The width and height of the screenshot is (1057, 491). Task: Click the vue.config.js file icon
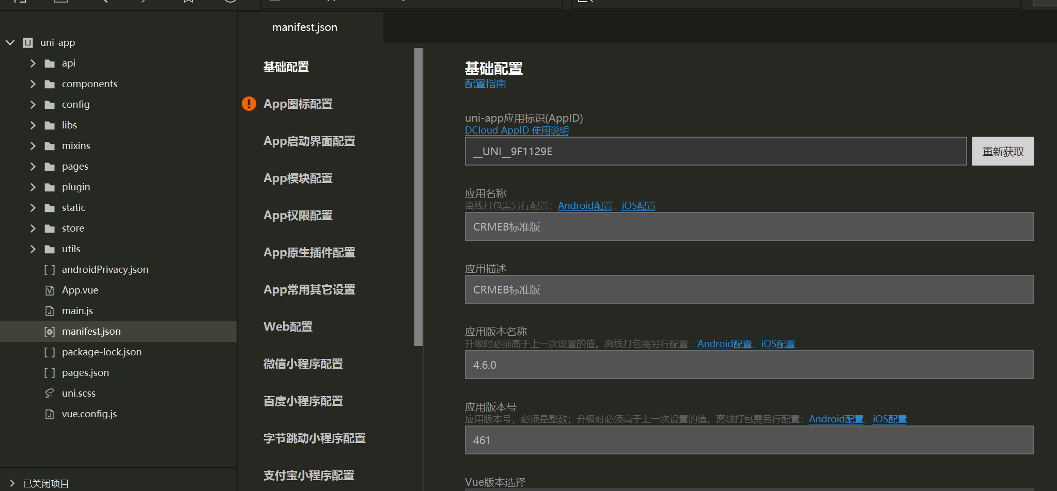click(x=50, y=414)
